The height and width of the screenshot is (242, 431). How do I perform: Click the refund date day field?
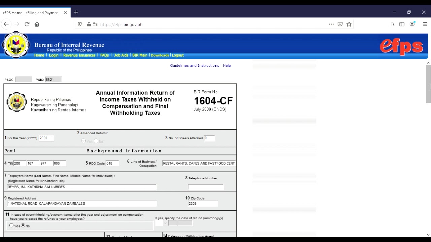(x=173, y=223)
